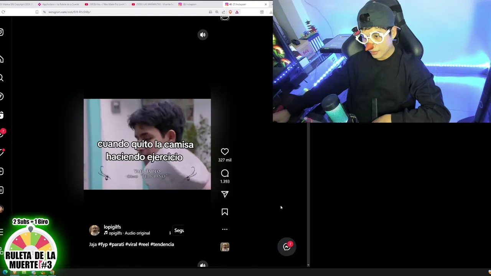Save the reel with the bookmark icon
The image size is (491, 276).
pyautogui.click(x=225, y=212)
